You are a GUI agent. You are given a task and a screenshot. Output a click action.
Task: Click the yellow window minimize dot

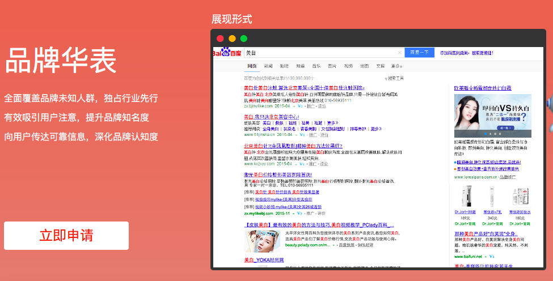pos(232,39)
